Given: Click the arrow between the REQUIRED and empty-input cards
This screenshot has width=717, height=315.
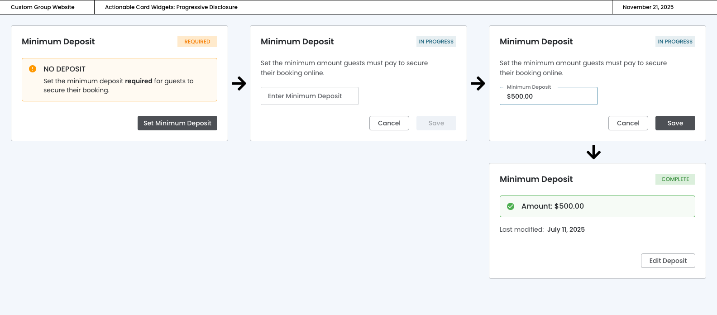Looking at the screenshot, I should pos(239,83).
